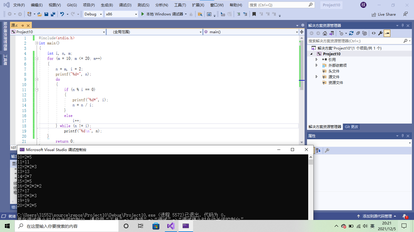Click the Find in Files toolbar icon
The image size is (414, 232).
coord(200,14)
